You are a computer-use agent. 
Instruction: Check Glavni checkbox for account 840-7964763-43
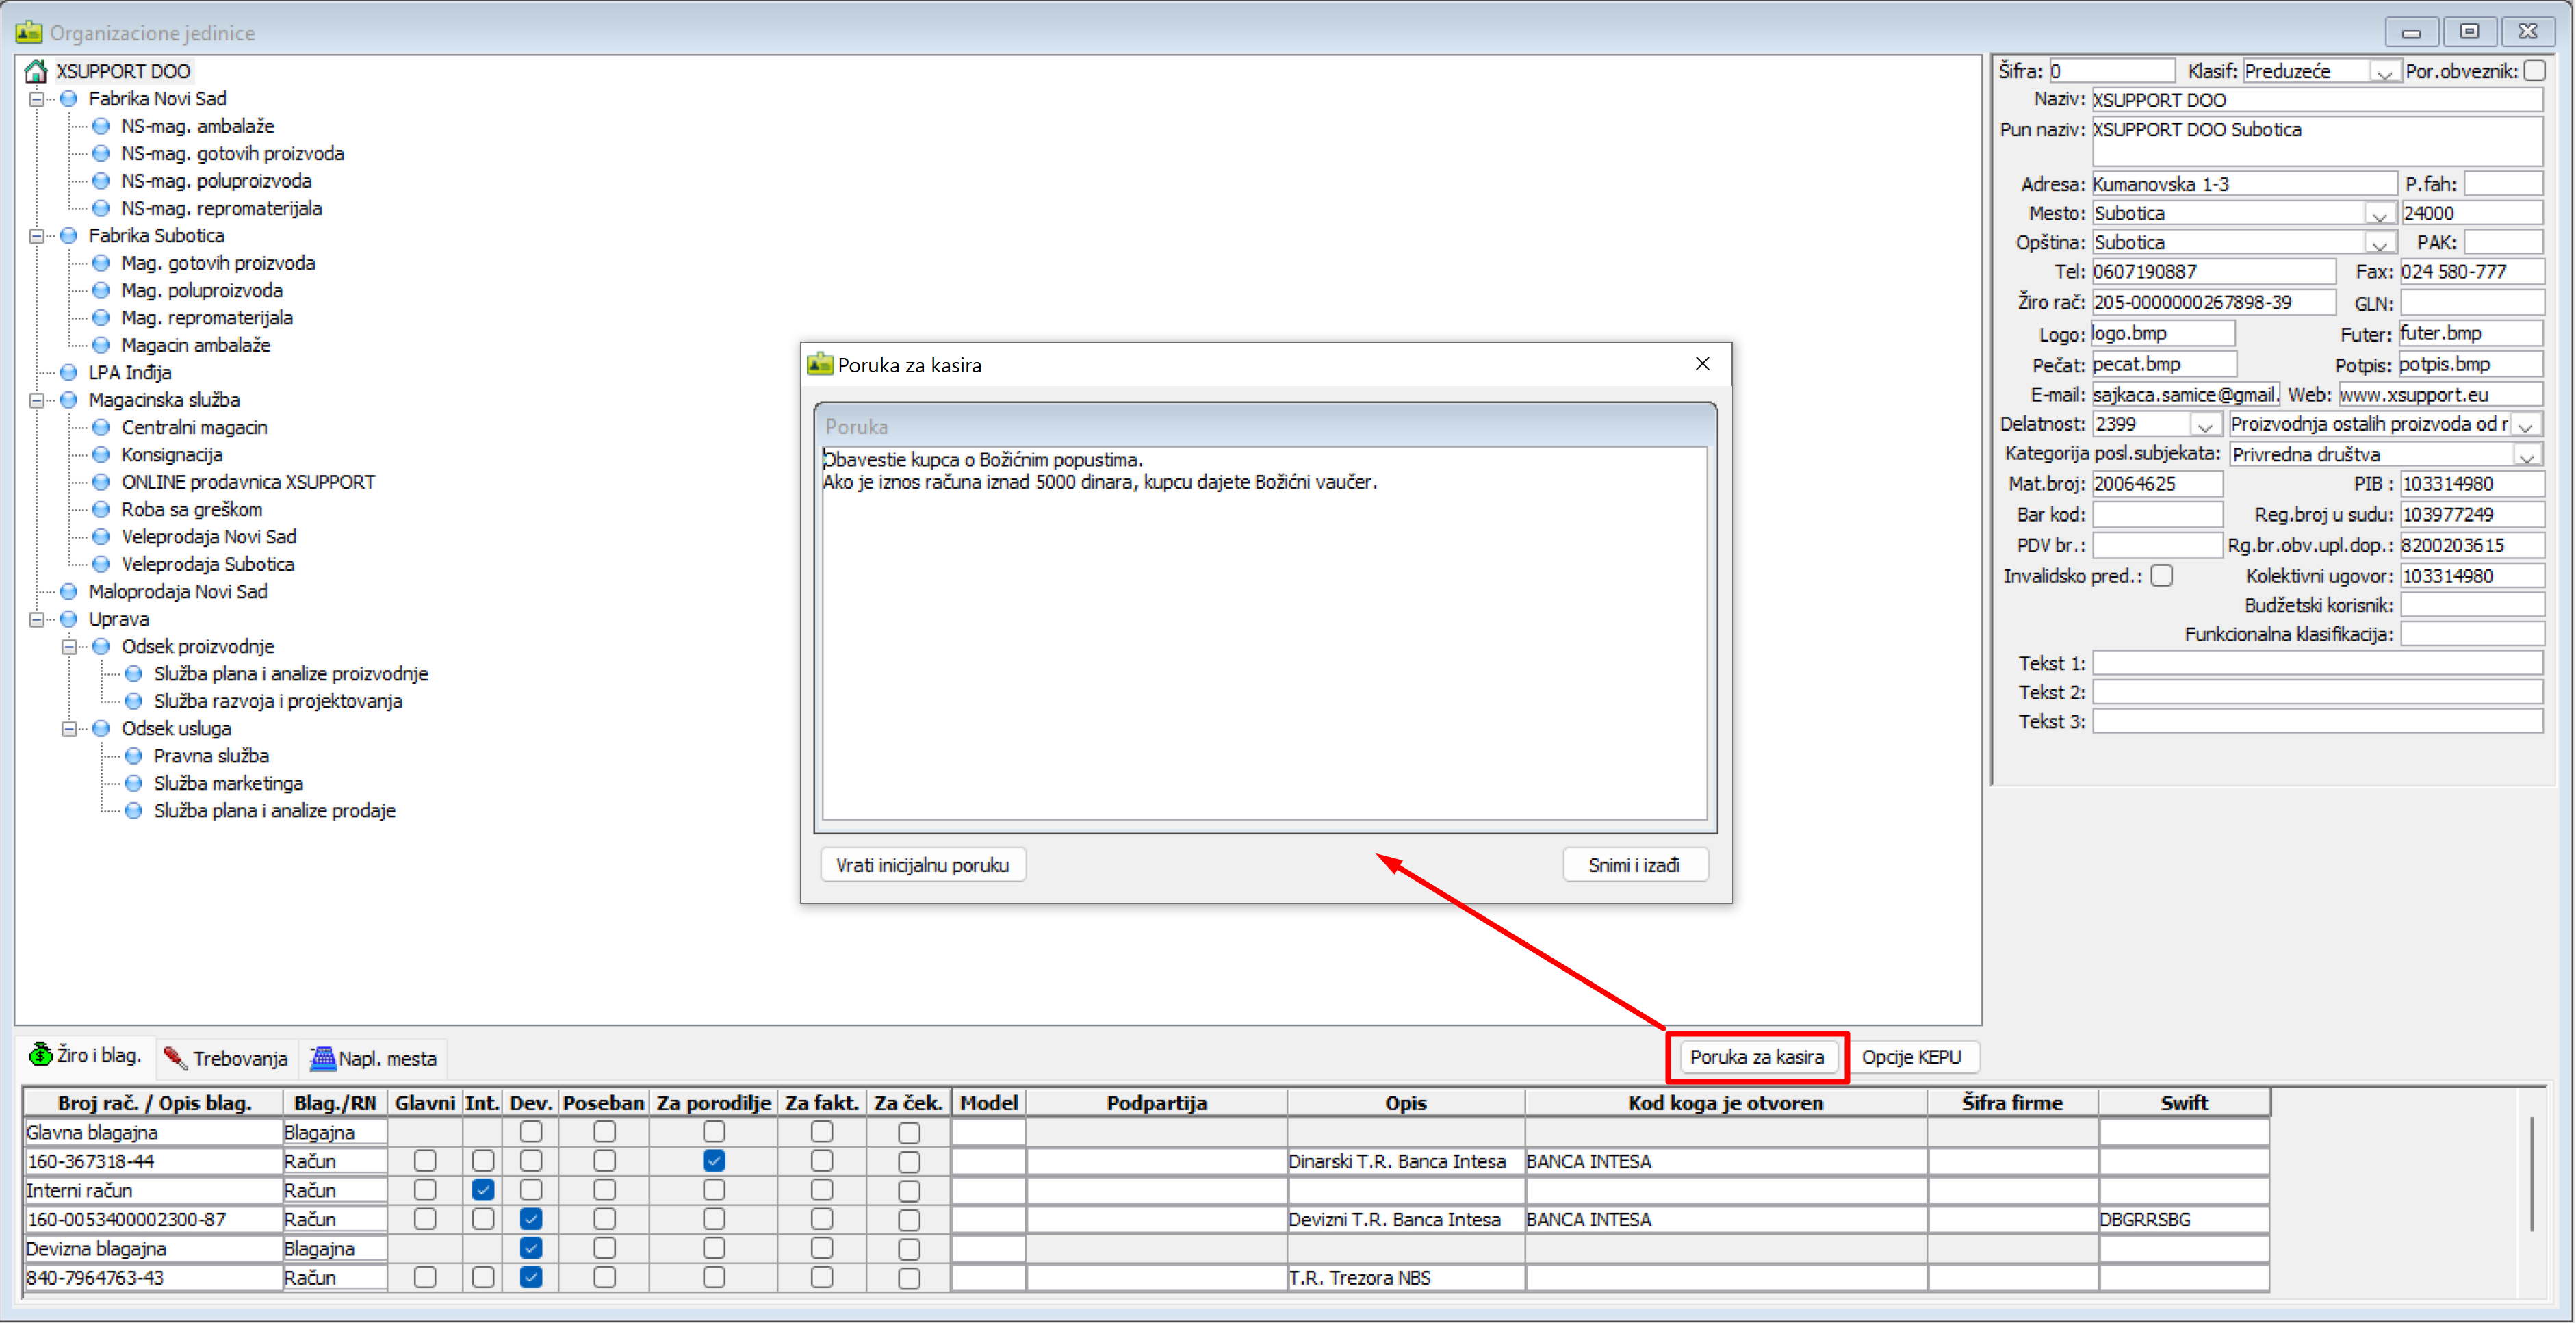click(x=425, y=1277)
